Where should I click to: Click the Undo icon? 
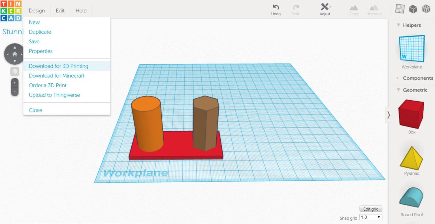click(x=276, y=7)
